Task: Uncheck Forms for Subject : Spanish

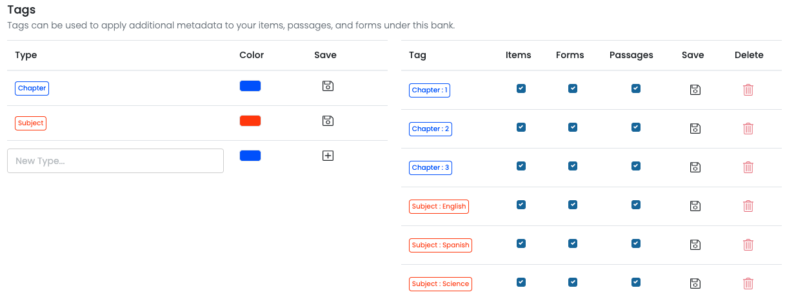Action: click(573, 243)
